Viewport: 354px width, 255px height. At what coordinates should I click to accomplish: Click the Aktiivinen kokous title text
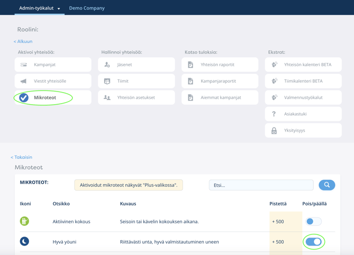click(71, 222)
